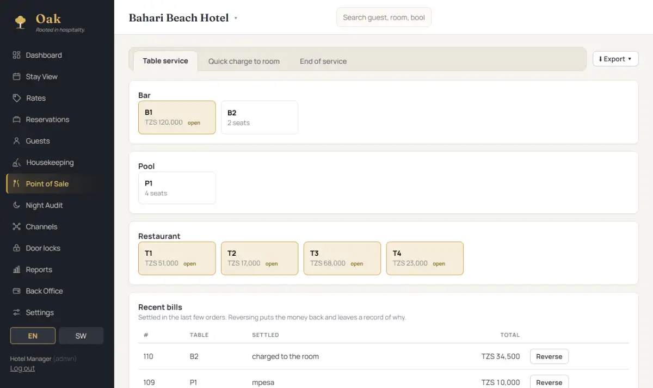Open restaurant table T3 order
Viewport: 653px width, 388px height.
pos(342,258)
